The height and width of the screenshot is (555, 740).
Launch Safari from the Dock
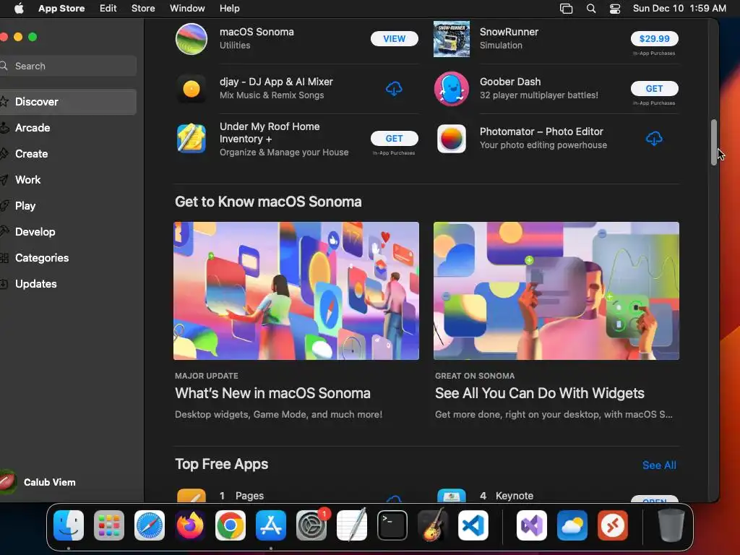coord(150,525)
